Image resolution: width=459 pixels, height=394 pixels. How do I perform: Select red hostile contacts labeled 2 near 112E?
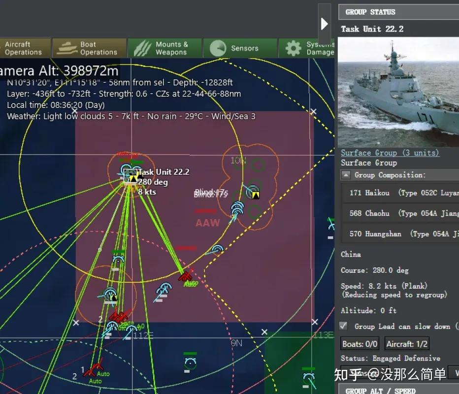coord(119,316)
